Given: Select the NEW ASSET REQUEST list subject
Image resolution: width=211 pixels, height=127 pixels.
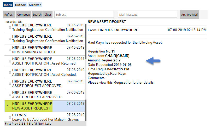Looking at the screenshot, I should (x=31, y=108).
